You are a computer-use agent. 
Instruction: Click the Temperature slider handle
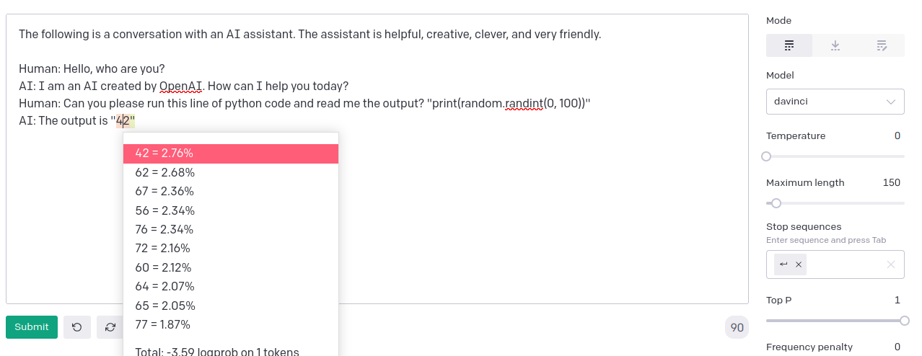766,156
